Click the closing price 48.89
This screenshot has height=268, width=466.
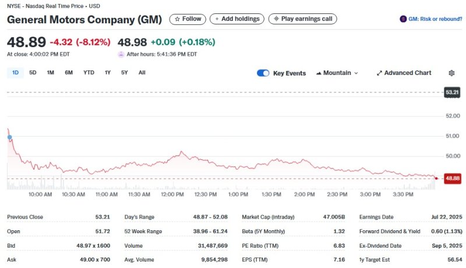[x=26, y=42]
